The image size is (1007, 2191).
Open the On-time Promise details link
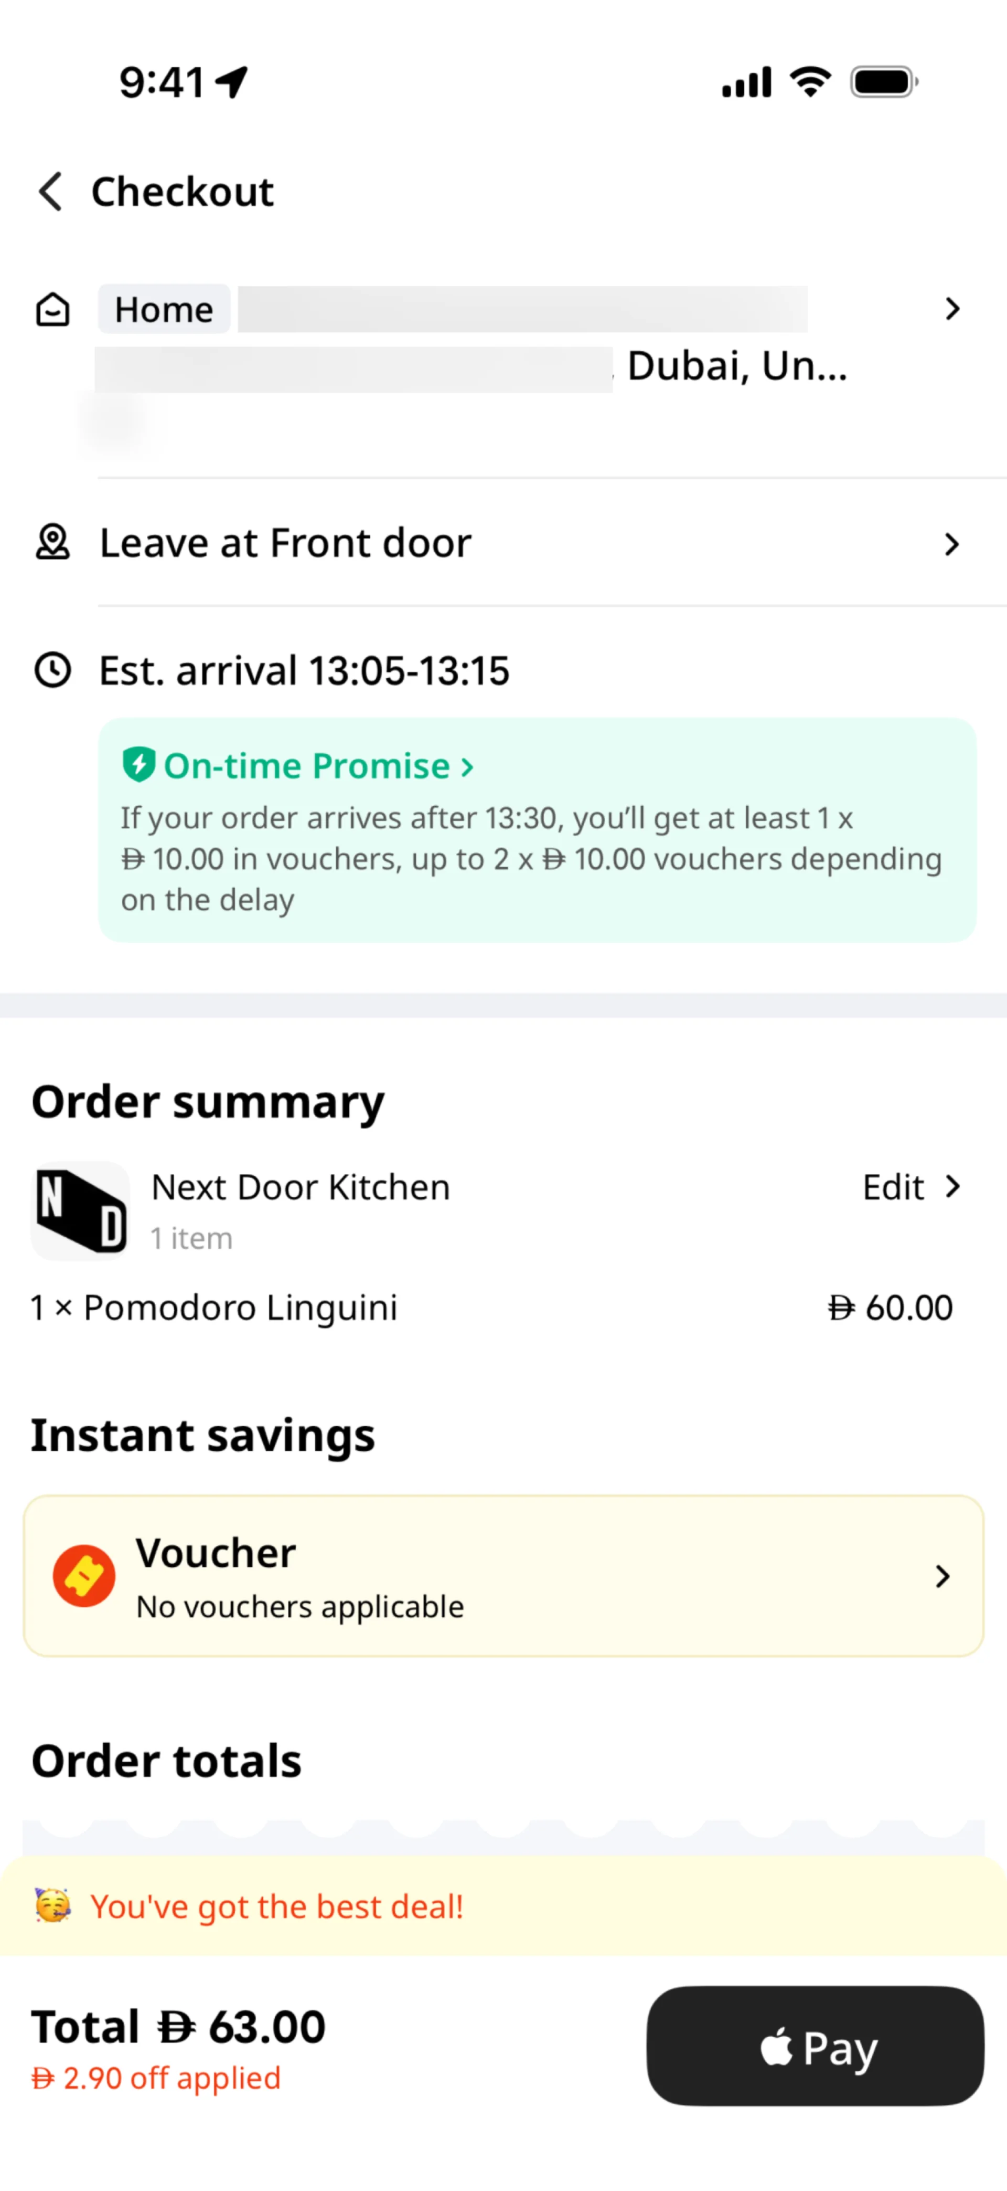[x=319, y=766]
